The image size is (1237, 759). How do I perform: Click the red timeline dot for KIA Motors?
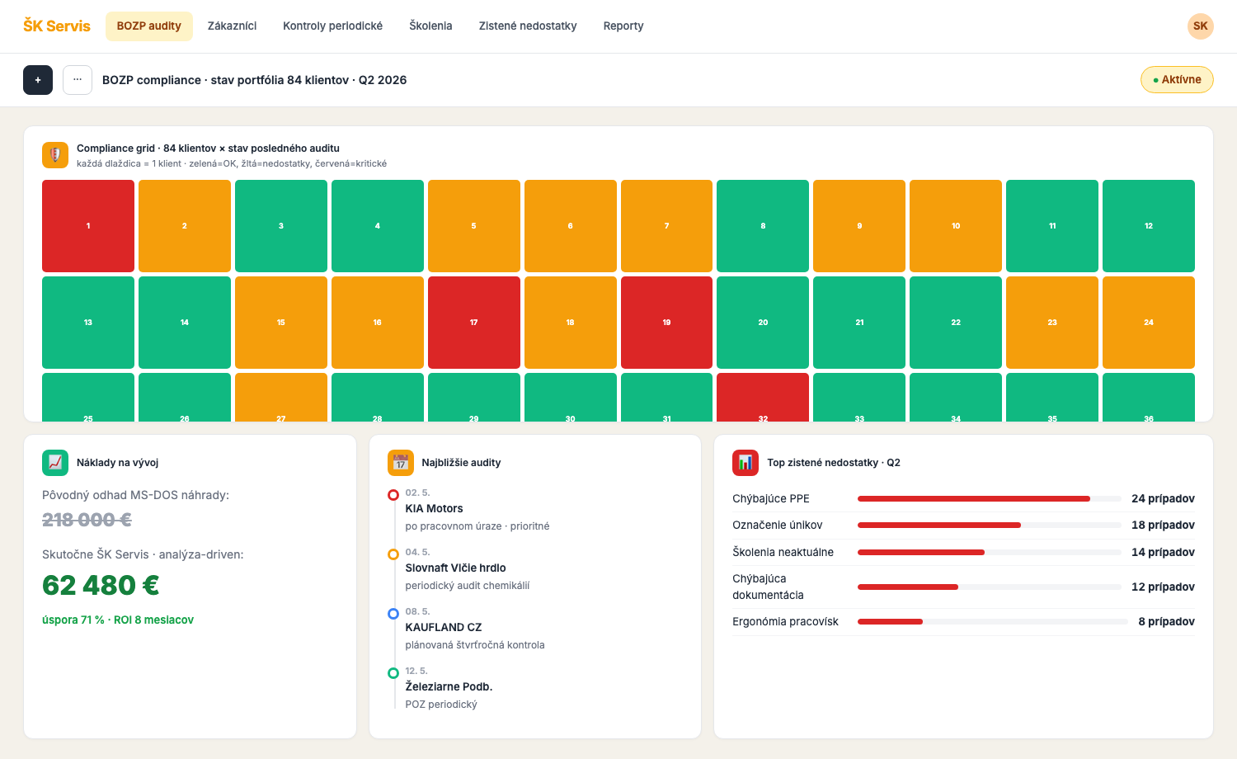[x=393, y=495]
